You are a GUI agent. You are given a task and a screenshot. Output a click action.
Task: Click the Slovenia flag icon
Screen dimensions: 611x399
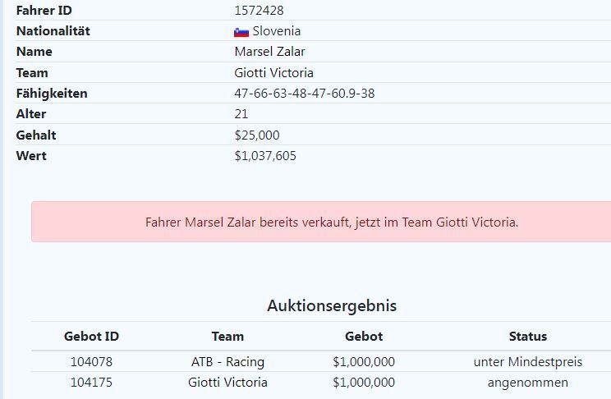click(x=241, y=32)
